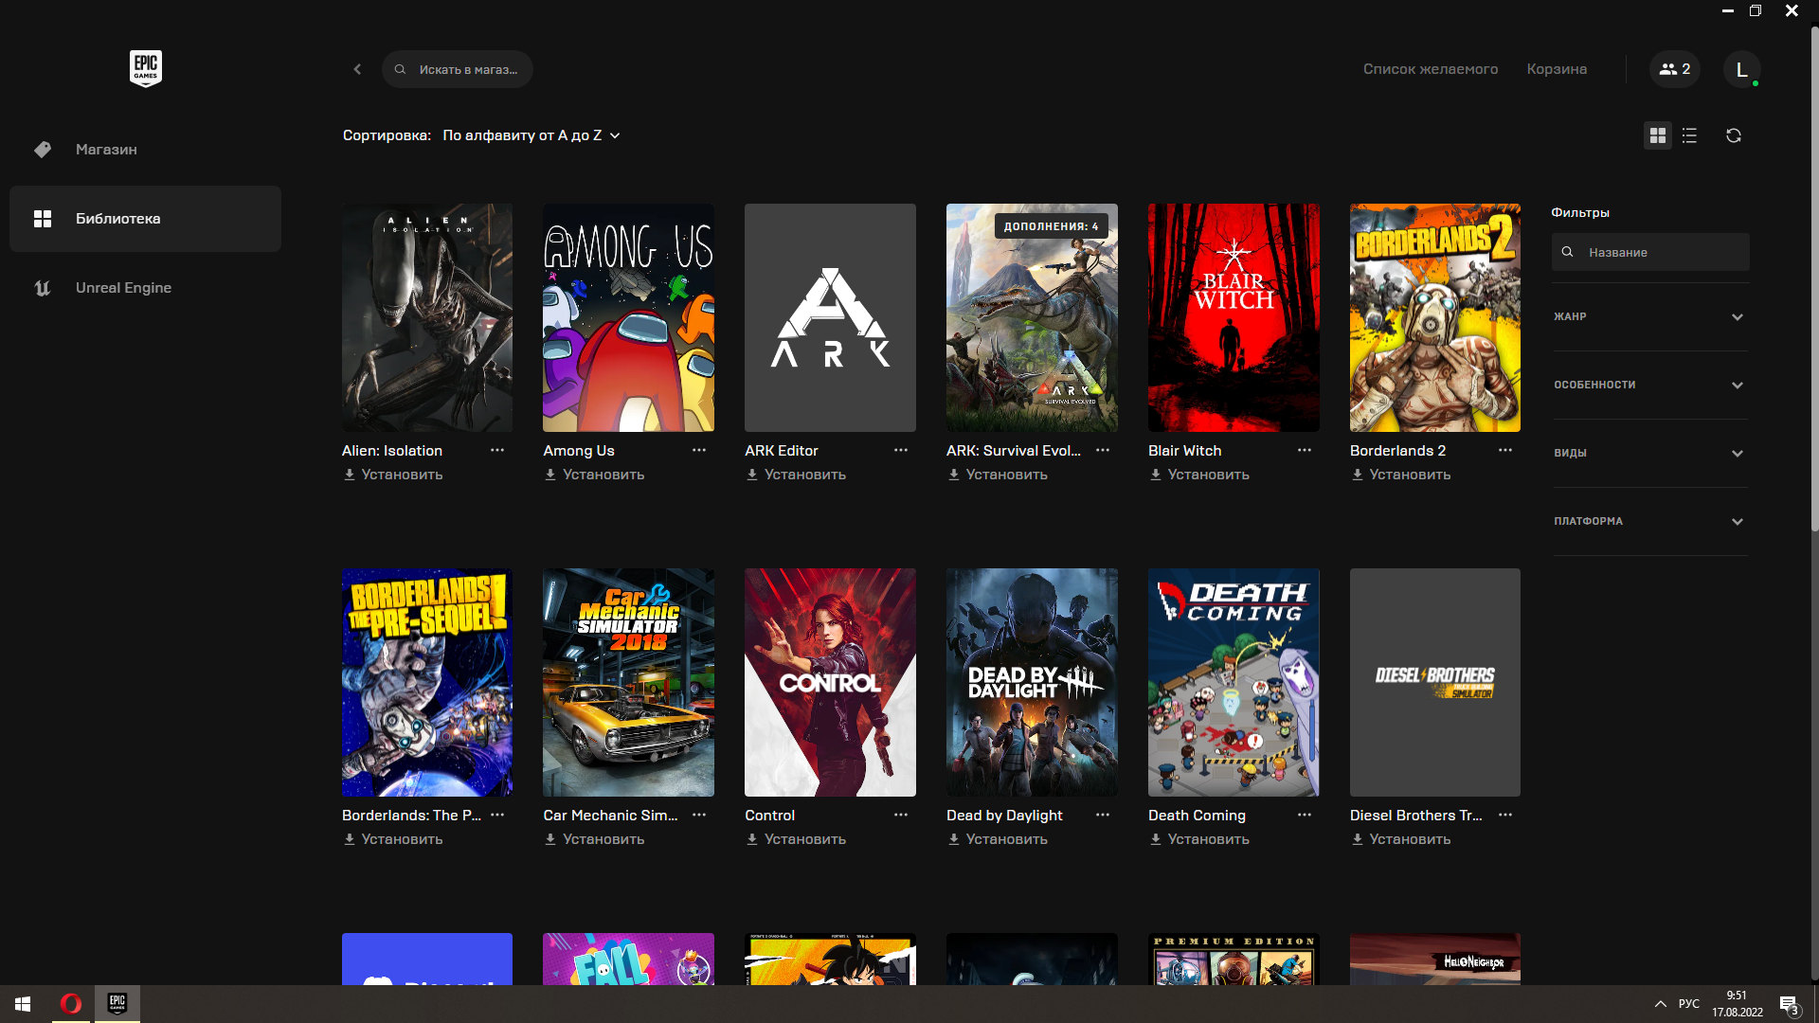Switch РУС input language

pyautogui.click(x=1689, y=1004)
